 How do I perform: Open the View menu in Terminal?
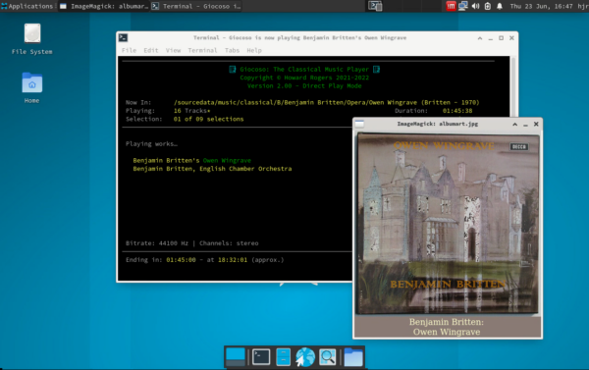173,50
